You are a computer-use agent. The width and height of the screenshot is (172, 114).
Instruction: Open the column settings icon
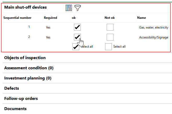coord(68,8)
